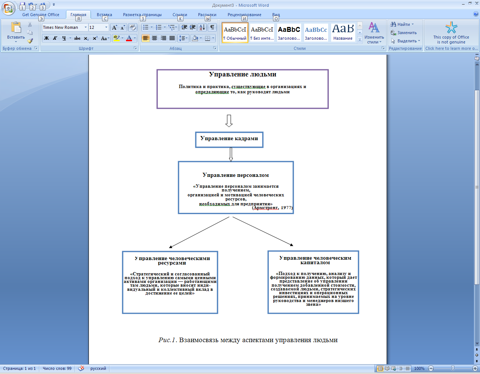Open Change Case (Aa) dropdown
The image size is (480, 374).
(x=105, y=38)
